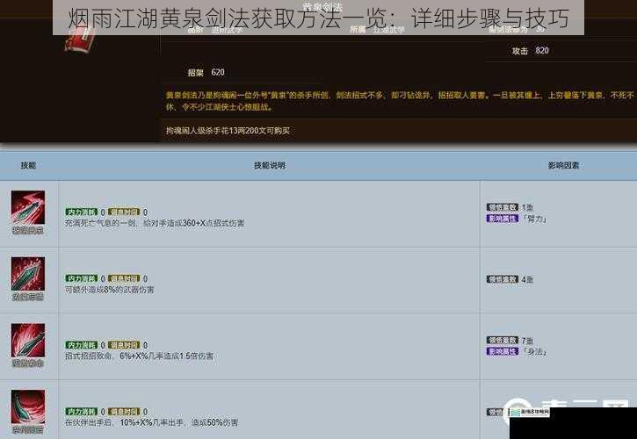Click the yellow 黄泉剑法 lore description paragraph
This screenshot has width=637, height=439.
click(x=400, y=101)
